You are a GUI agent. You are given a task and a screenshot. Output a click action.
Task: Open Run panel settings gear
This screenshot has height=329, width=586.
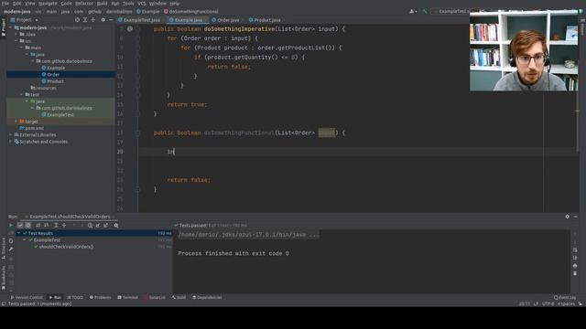point(568,217)
